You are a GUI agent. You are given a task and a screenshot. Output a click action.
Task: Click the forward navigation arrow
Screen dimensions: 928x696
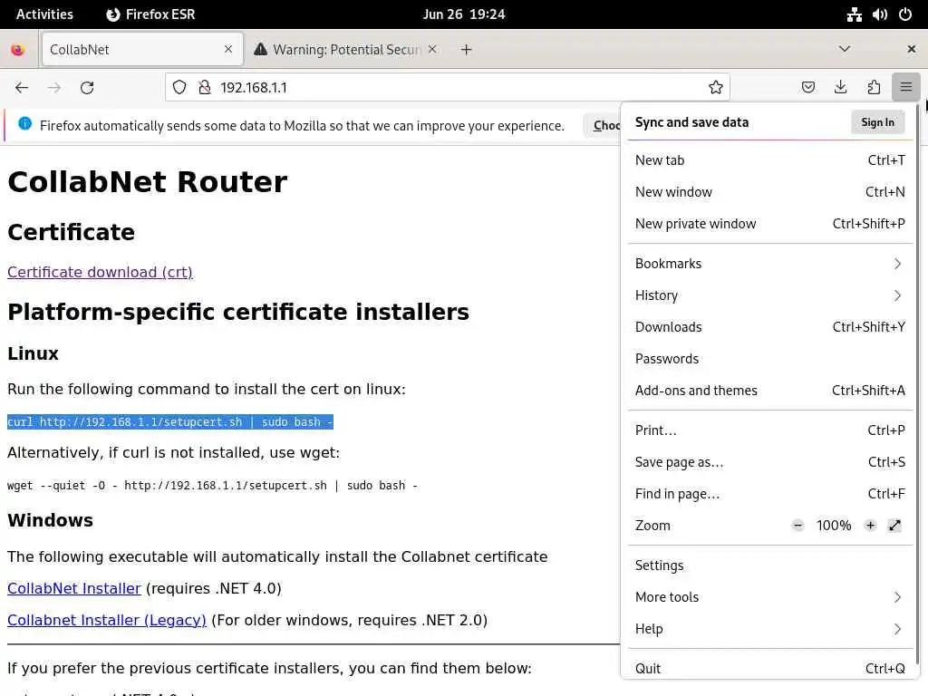pyautogui.click(x=54, y=88)
